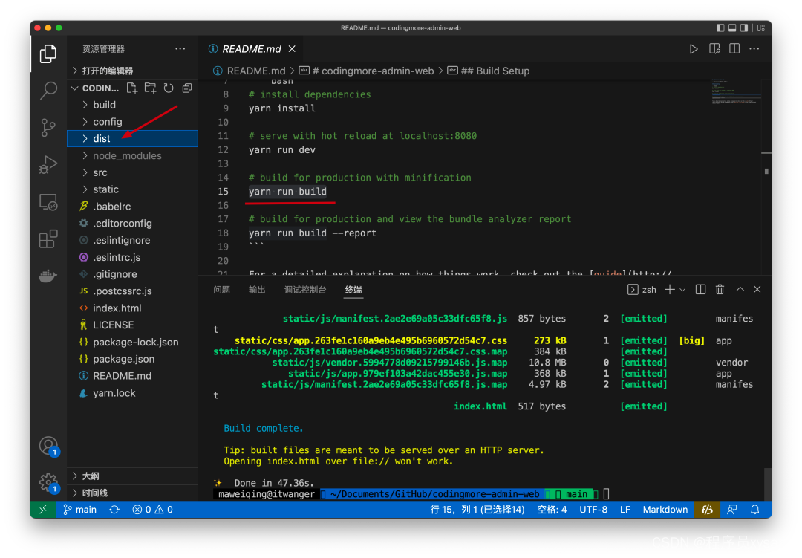Split the terminal panel
Viewport: 802px width, 558px height.
pyautogui.click(x=701, y=290)
